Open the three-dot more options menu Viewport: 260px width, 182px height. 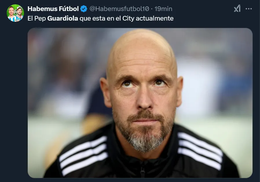[248, 9]
